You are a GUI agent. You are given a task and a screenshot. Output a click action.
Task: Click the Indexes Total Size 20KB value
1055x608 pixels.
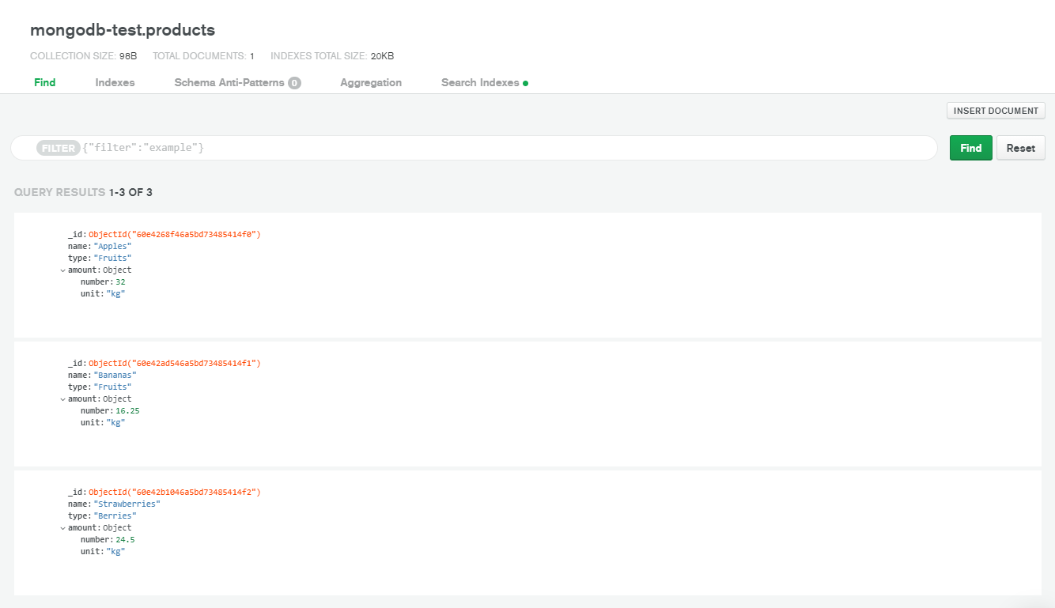[x=382, y=56]
